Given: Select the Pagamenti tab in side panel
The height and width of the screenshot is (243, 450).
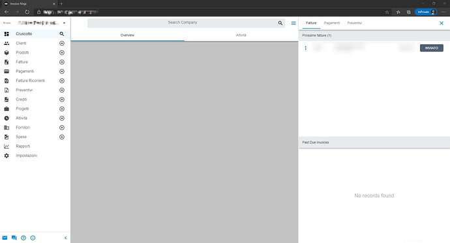Looking at the screenshot, I should (x=332, y=23).
